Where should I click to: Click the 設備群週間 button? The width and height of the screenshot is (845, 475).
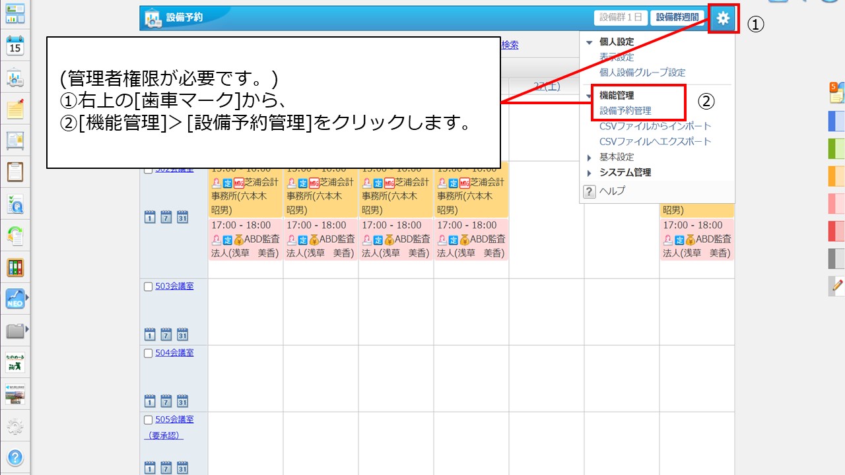pos(677,18)
